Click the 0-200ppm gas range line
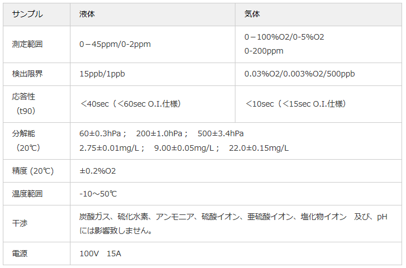 263,51
